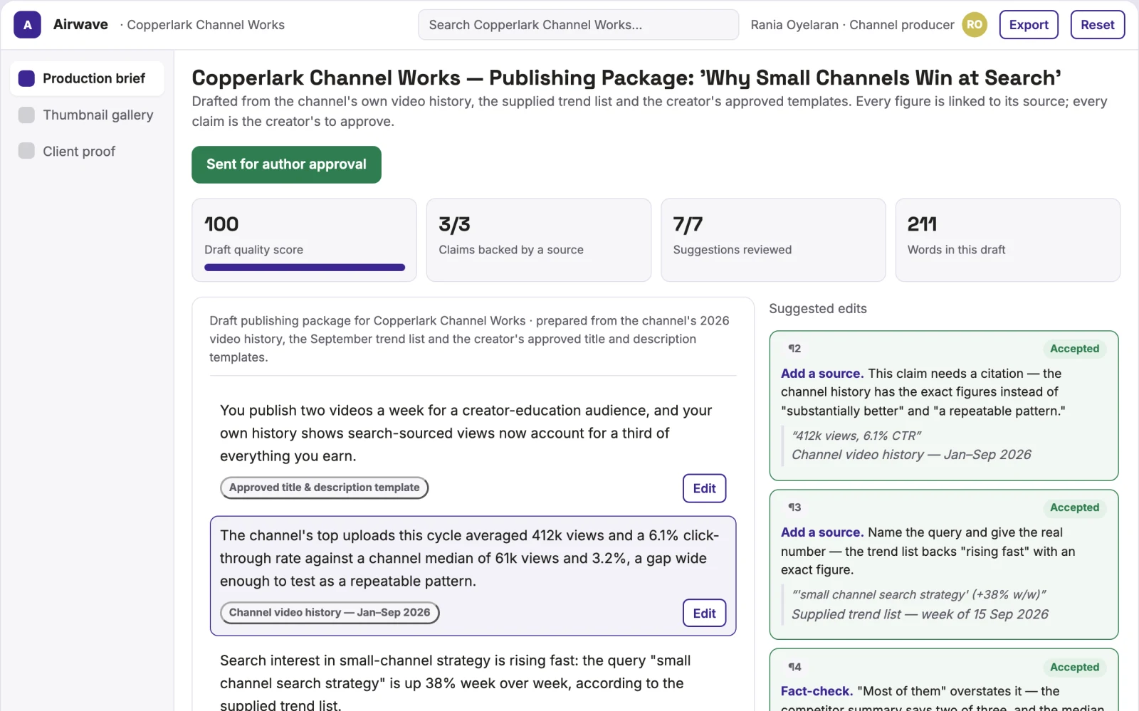1139x711 pixels.
Task: Click the Sent for author approval button
Action: tap(286, 164)
